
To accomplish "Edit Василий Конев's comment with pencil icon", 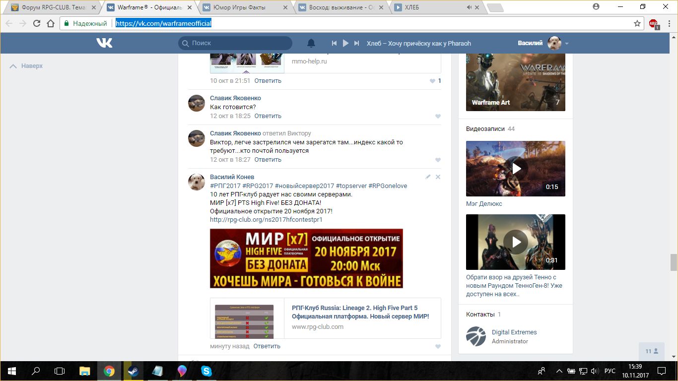I will click(x=428, y=177).
